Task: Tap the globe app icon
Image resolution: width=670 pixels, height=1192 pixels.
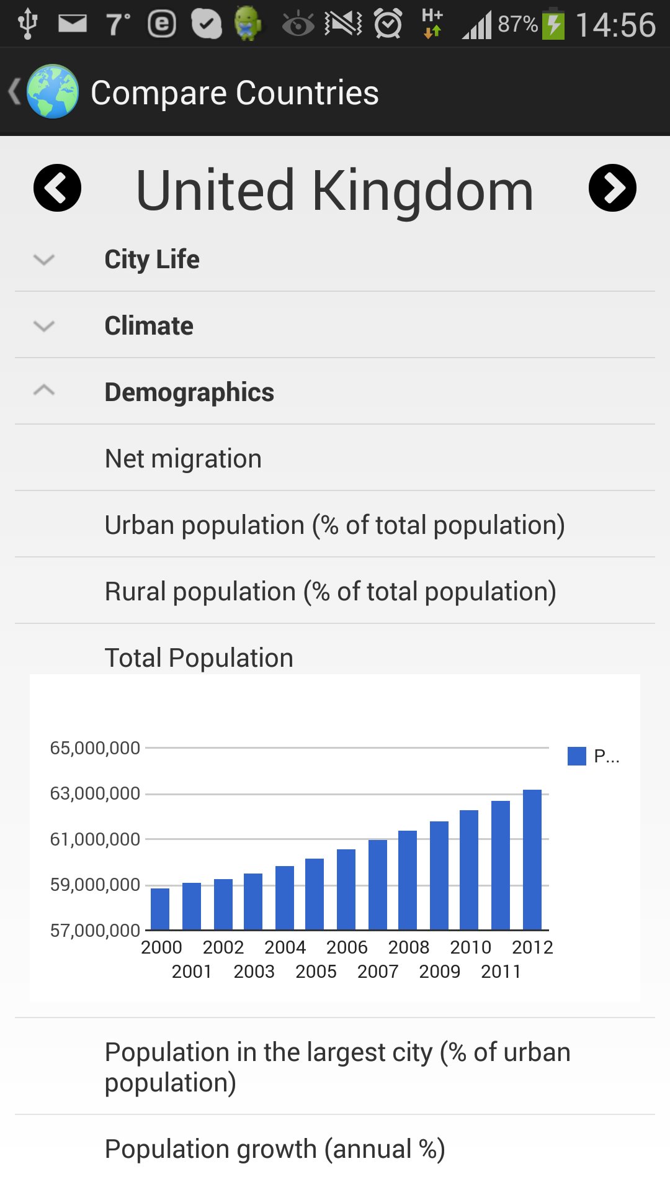Action: point(53,92)
